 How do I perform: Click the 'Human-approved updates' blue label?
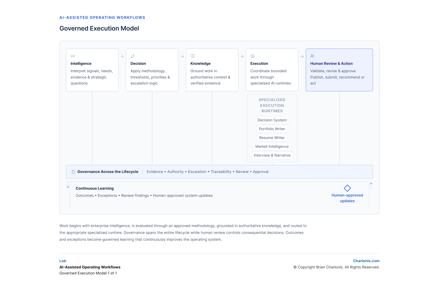tap(347, 198)
